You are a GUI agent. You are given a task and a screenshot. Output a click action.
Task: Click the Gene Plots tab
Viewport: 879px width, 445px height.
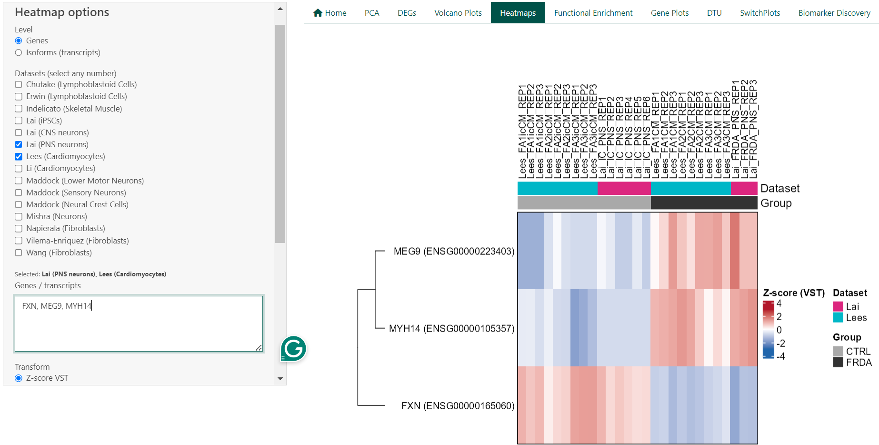coord(669,13)
